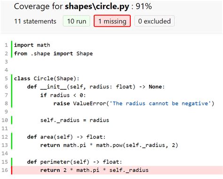Screen dimensions: 223x179
Task: Jump to line number 16
Action: click(x=5, y=170)
